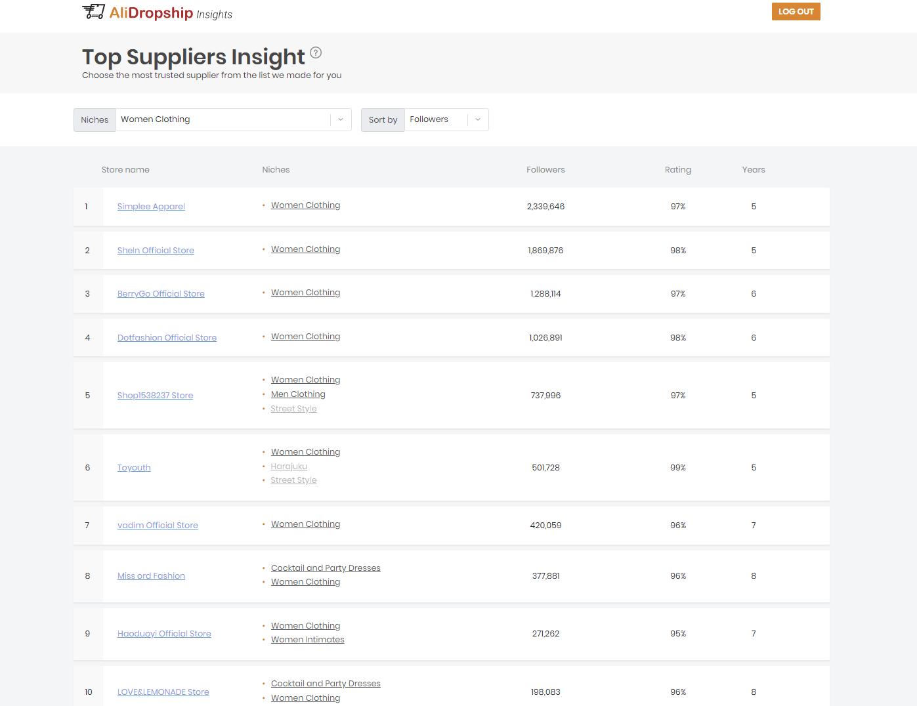This screenshot has width=917, height=706.
Task: Open the Simplee Apparel store link
Action: pos(151,206)
